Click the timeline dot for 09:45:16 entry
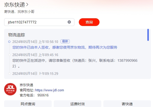This screenshot has width=153, height=107. pyautogui.click(x=9, y=55)
